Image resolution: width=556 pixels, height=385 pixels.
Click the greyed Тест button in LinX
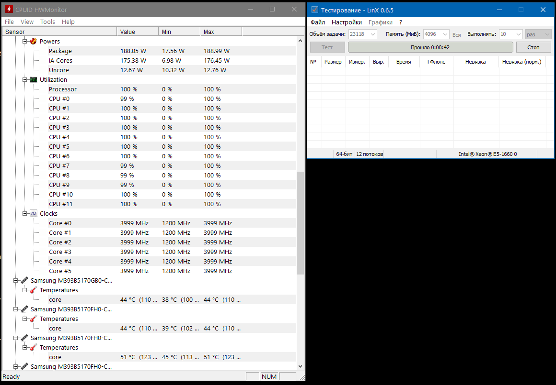pyautogui.click(x=327, y=47)
